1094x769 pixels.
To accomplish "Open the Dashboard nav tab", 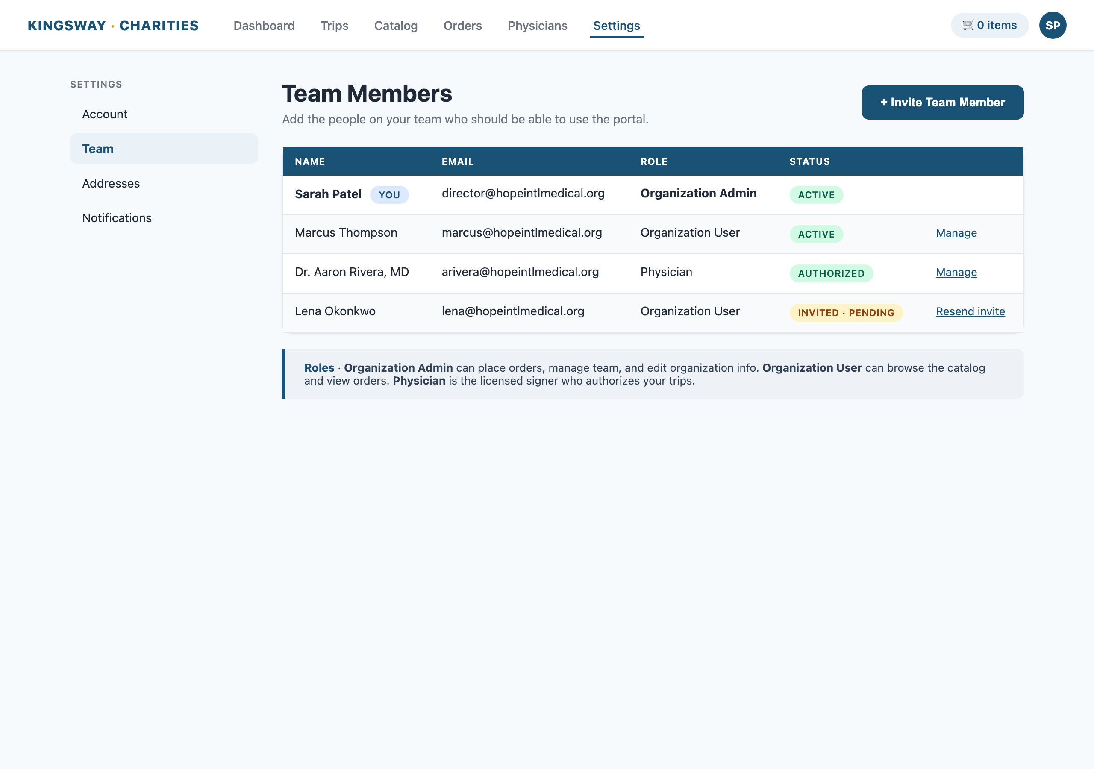I will point(264,26).
